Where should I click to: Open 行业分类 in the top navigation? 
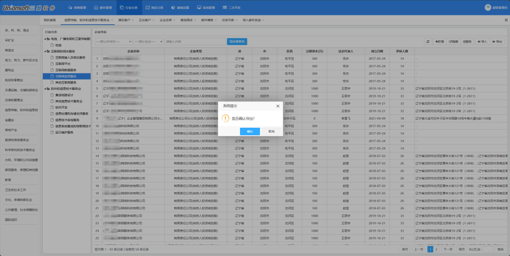tap(129, 7)
